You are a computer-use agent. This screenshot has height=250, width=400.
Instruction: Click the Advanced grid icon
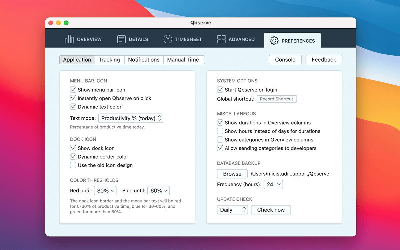[221, 39]
